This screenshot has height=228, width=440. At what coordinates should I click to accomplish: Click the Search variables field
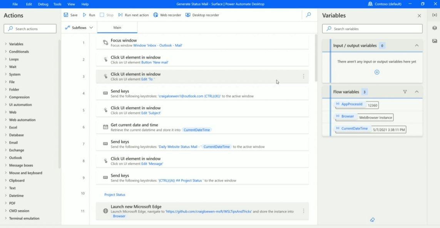[372, 28]
